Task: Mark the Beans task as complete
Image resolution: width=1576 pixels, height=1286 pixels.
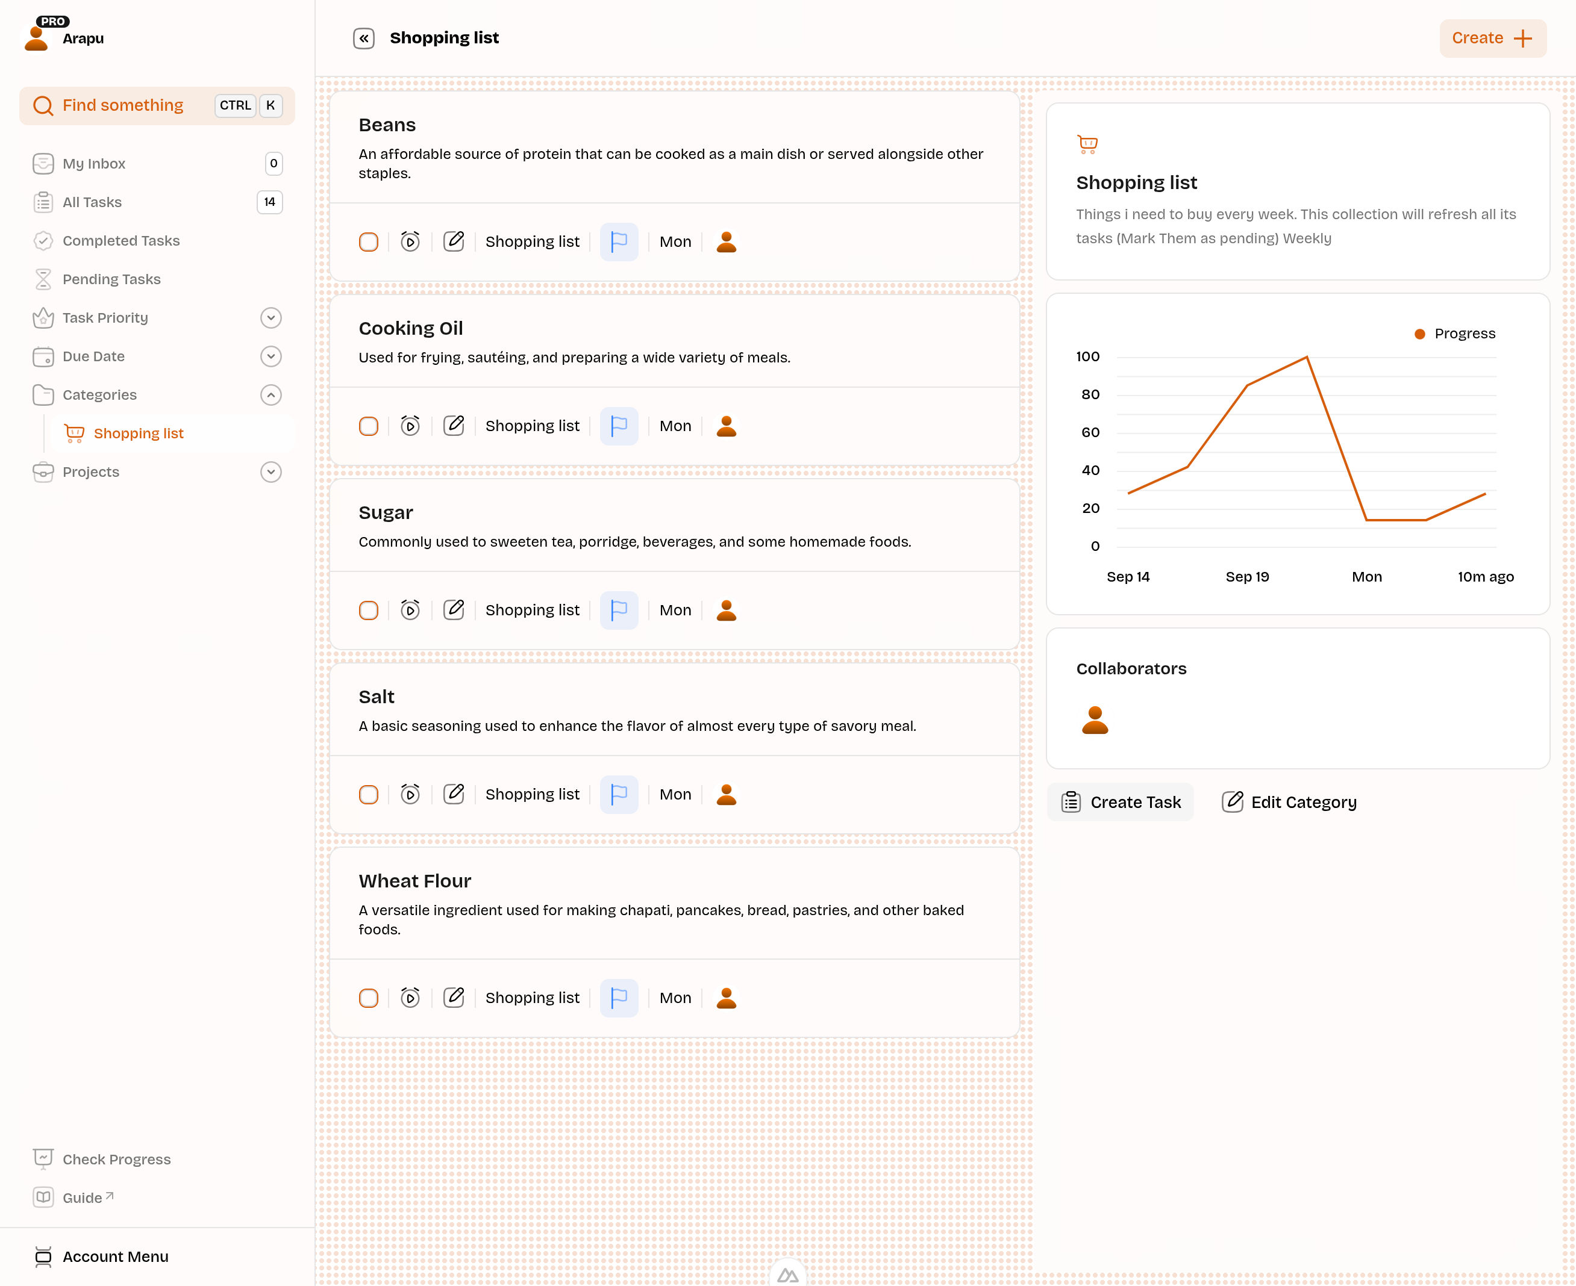Action: 369,242
